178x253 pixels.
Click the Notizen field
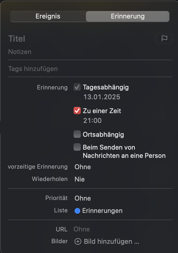pyautogui.click(x=77, y=52)
